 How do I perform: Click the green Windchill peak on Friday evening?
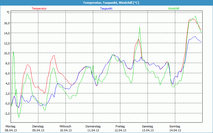pos(140,27)
